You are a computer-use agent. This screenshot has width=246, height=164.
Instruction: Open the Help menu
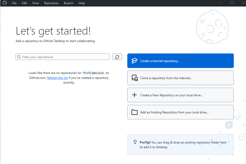pyautogui.click(x=82, y=3)
